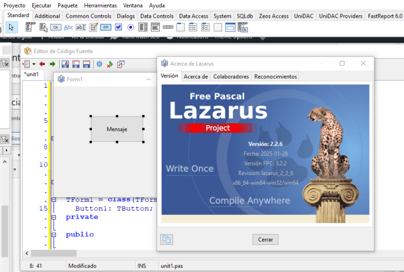Pick the TToggleBox component labeled 'on'
404x272 pixels.
click(106, 27)
